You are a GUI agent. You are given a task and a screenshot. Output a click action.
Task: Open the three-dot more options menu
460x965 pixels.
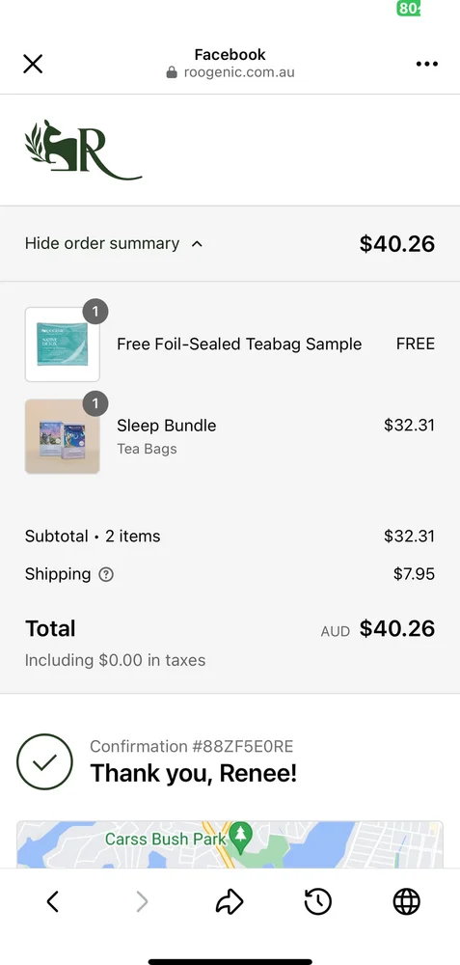point(427,64)
